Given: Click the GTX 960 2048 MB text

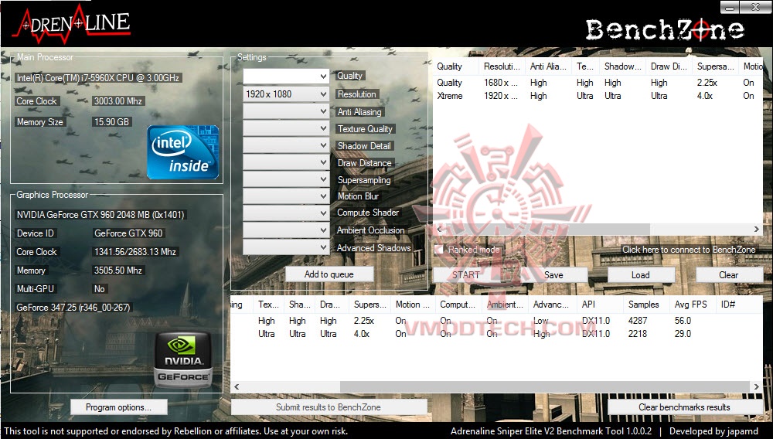Looking at the screenshot, I should 100,215.
